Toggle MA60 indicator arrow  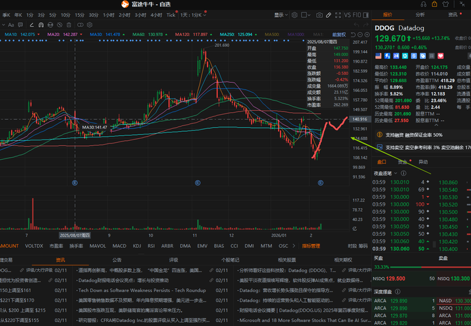coord(166,35)
